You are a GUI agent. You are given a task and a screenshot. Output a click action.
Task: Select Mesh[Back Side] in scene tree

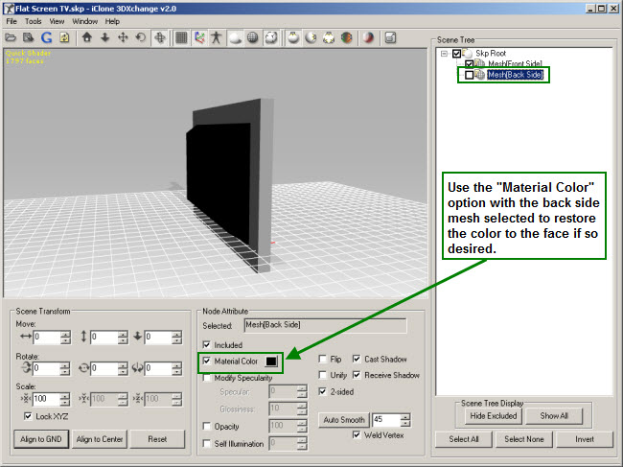point(516,75)
